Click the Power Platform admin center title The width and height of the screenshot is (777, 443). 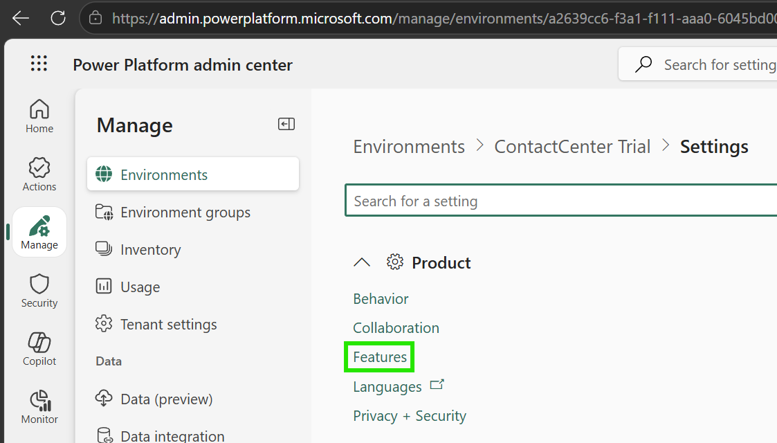pyautogui.click(x=183, y=64)
